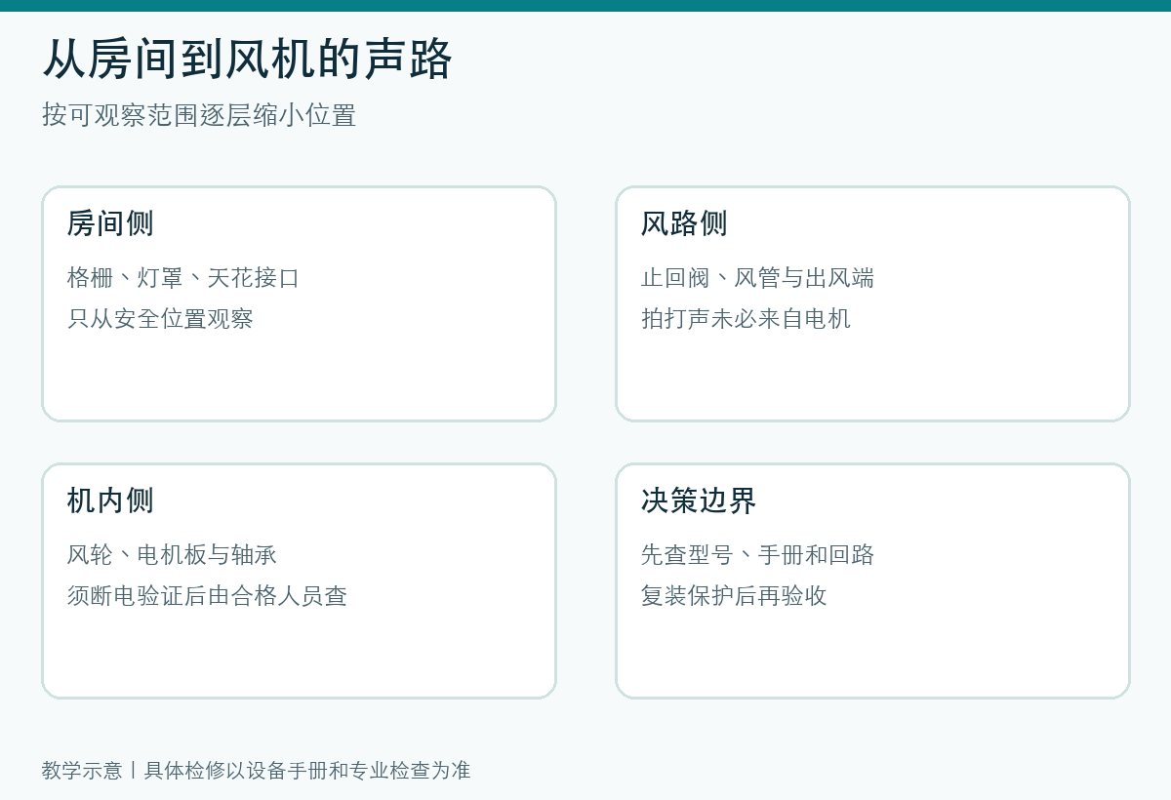Select the 风路侧 card heading

[684, 223]
